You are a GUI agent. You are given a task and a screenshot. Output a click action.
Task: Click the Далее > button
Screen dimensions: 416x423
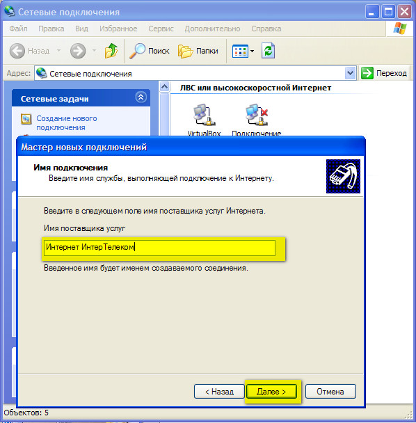tap(271, 392)
